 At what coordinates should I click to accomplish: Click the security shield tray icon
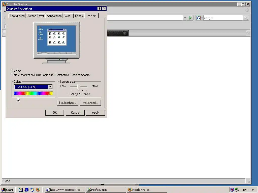(232, 190)
